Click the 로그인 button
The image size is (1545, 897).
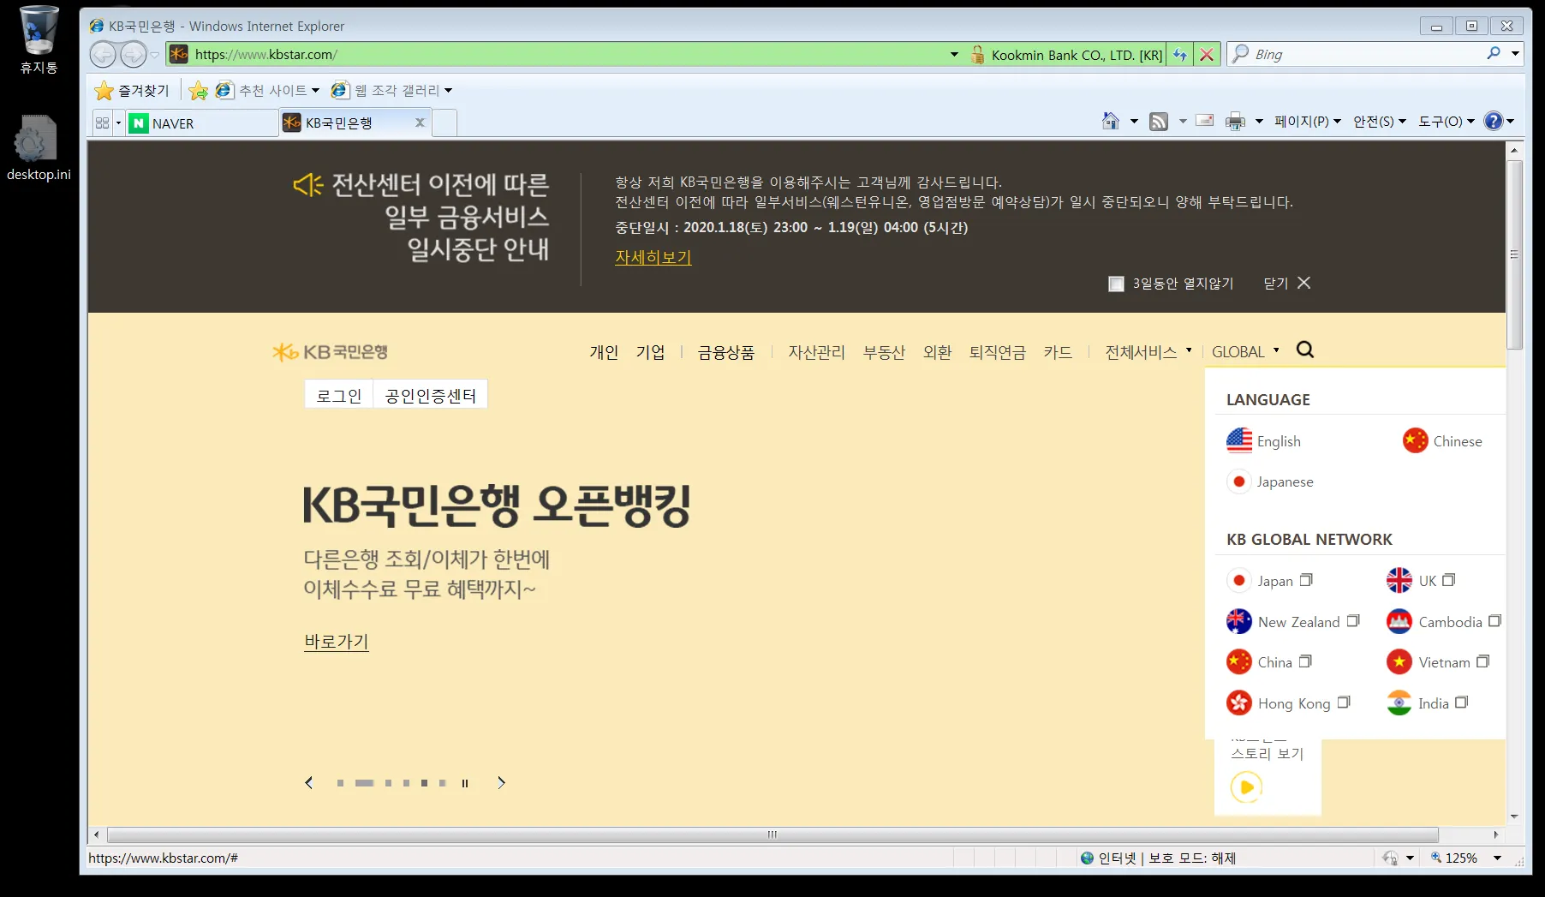(x=339, y=395)
